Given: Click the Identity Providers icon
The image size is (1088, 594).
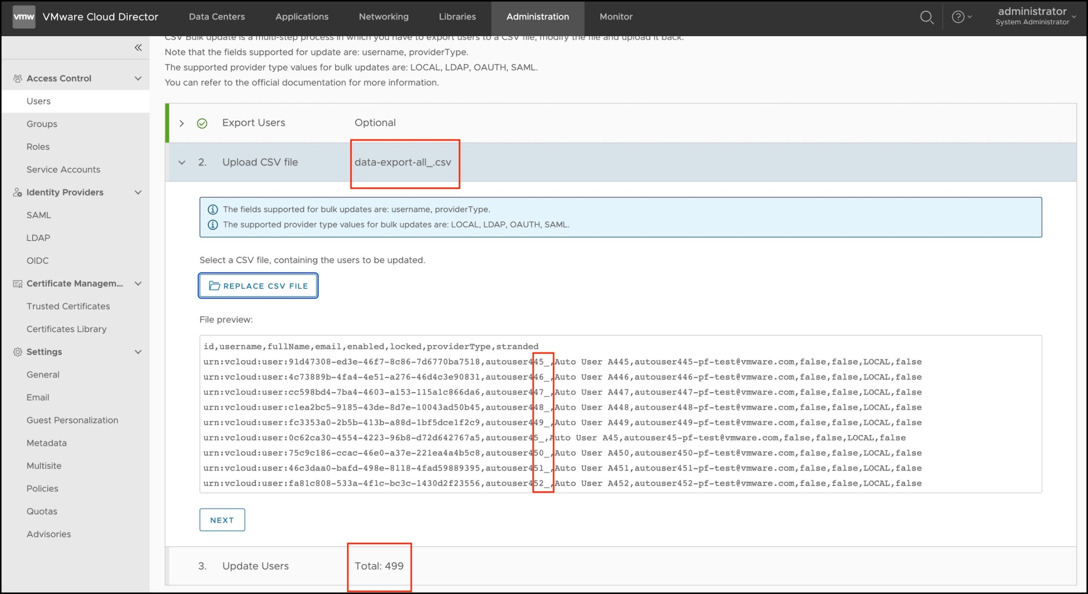Looking at the screenshot, I should tap(17, 192).
